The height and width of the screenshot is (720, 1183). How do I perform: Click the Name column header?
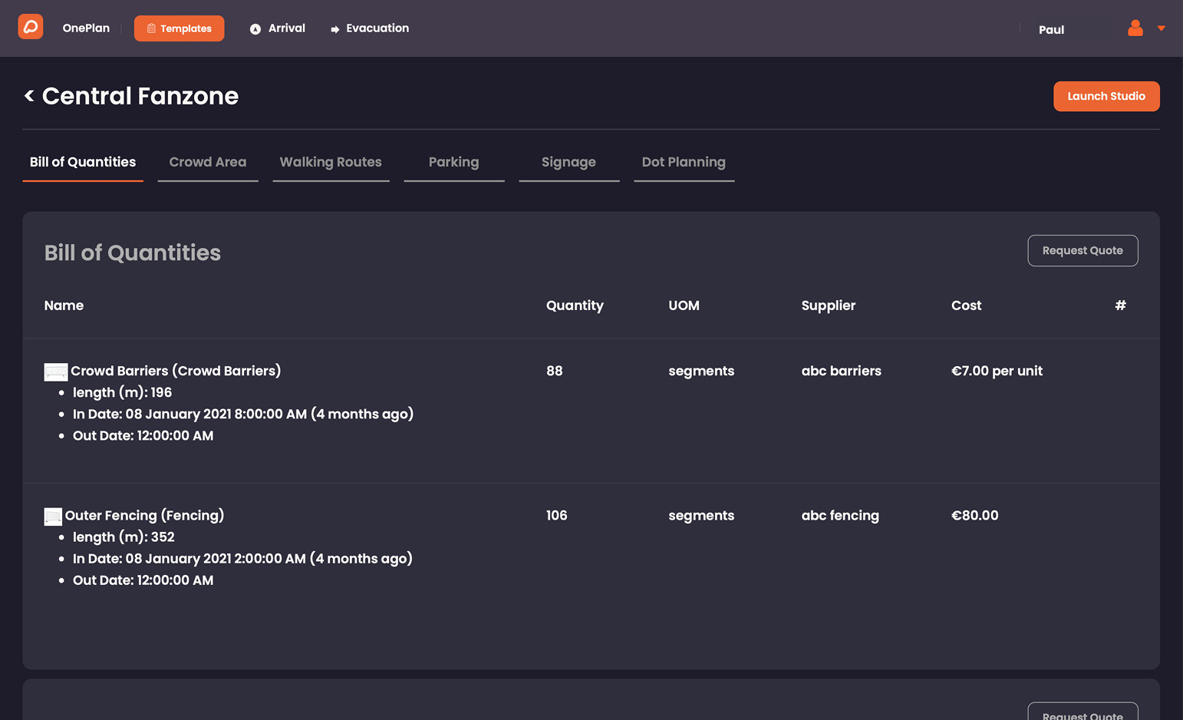(64, 306)
